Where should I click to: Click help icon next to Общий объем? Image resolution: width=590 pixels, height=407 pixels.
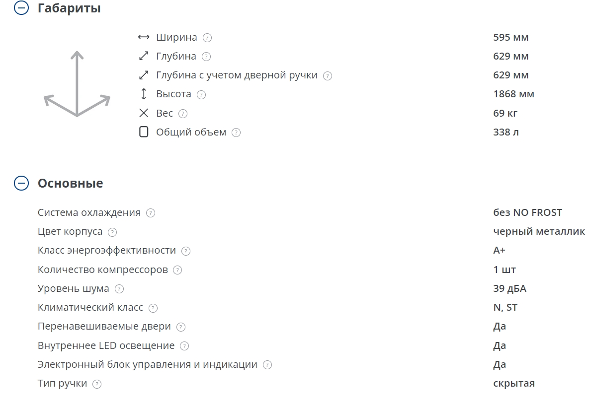(x=236, y=133)
